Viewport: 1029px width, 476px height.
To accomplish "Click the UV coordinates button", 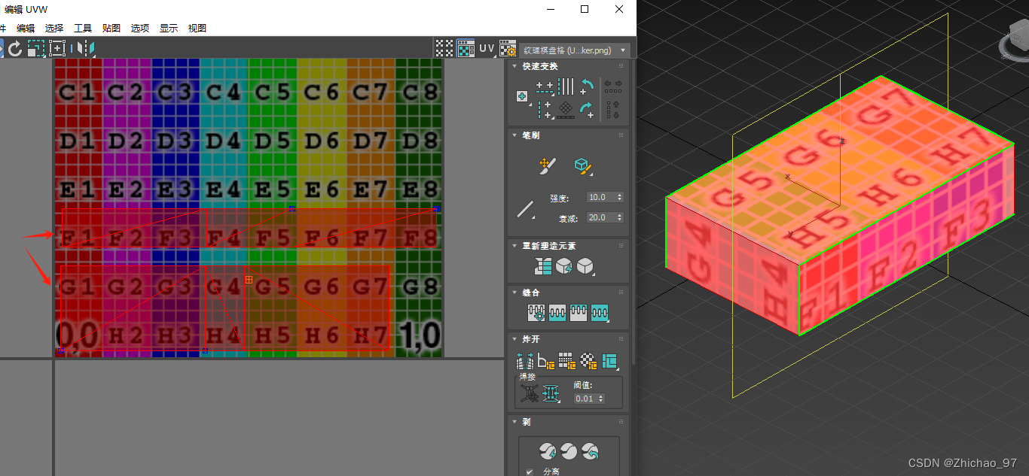I will tap(487, 49).
